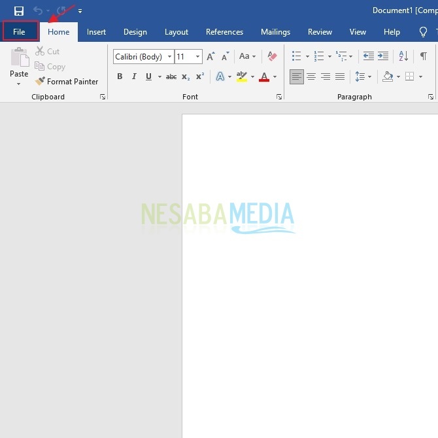Open the View tab

[358, 32]
